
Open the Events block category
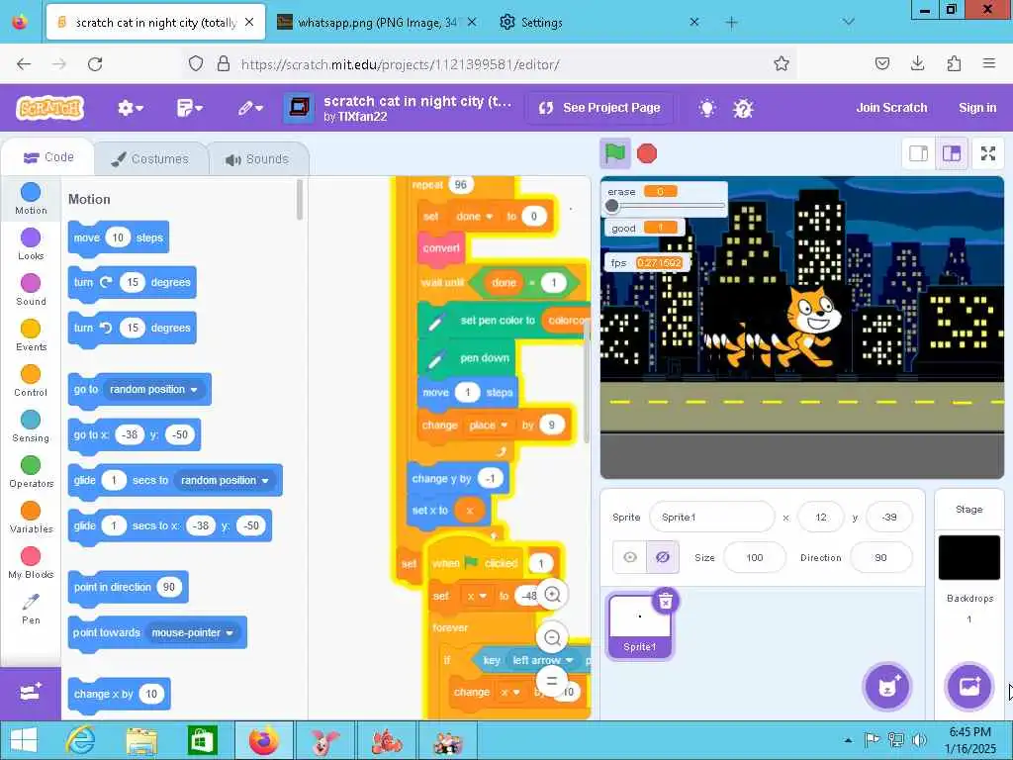pos(31,334)
